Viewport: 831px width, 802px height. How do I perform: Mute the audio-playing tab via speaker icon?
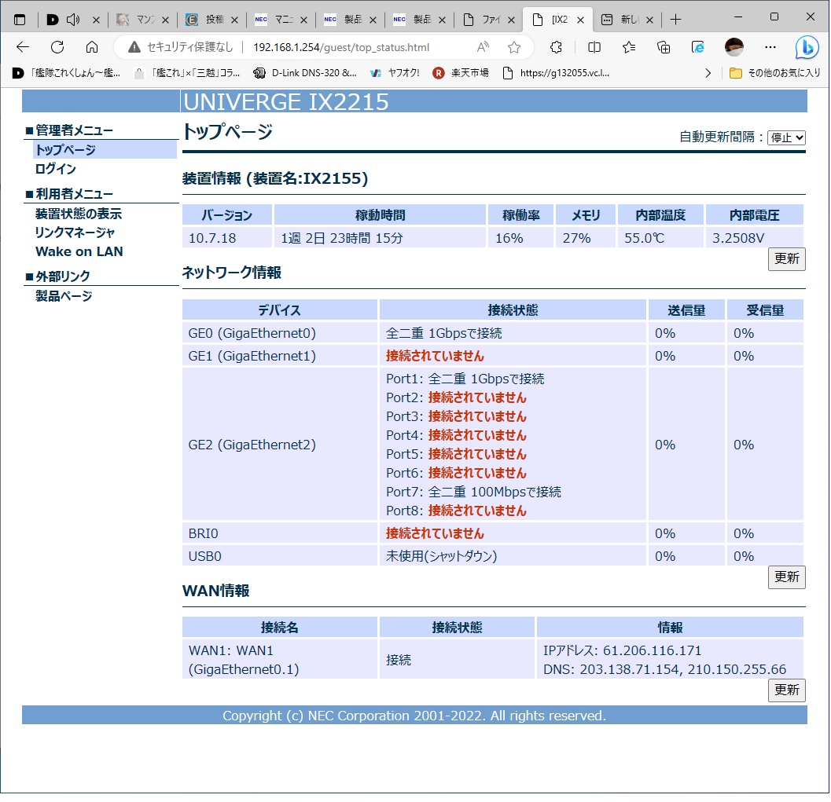72,20
